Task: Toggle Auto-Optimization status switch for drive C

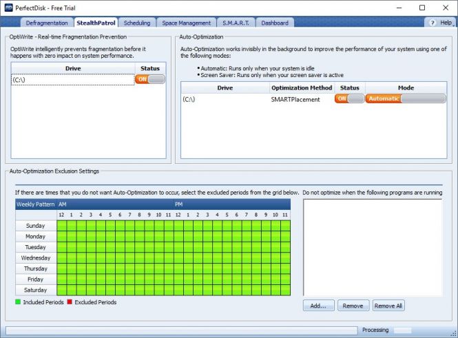Action: coord(350,98)
